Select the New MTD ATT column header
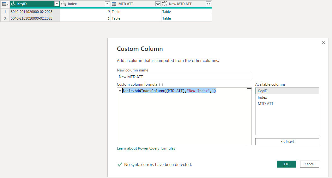332x178 pixels. 187,4
